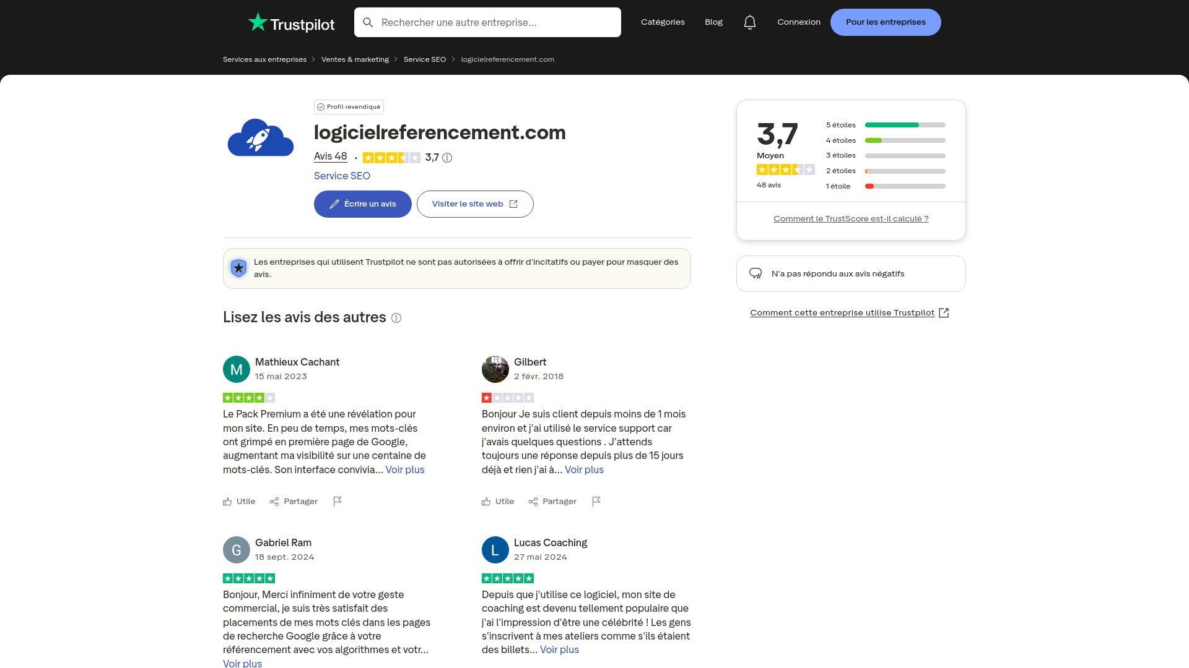The width and height of the screenshot is (1189, 668).
Task: Click the thumbs-up icon under Gilbert's review
Action: pos(487,502)
